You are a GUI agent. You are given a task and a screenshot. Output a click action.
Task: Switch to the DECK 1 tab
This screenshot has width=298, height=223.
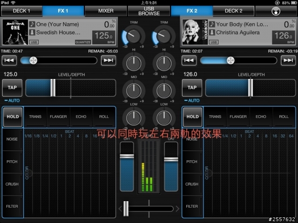[21, 11]
